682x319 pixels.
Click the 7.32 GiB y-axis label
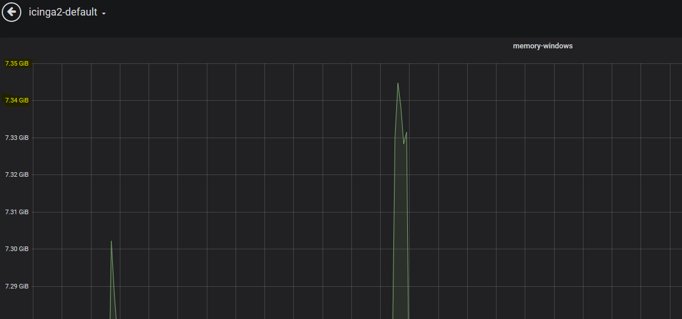17,174
